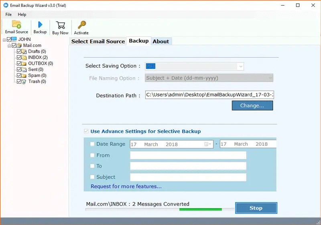Collapse the JOHN tree node
Viewport: 321px width, 225px height.
coord(4,40)
